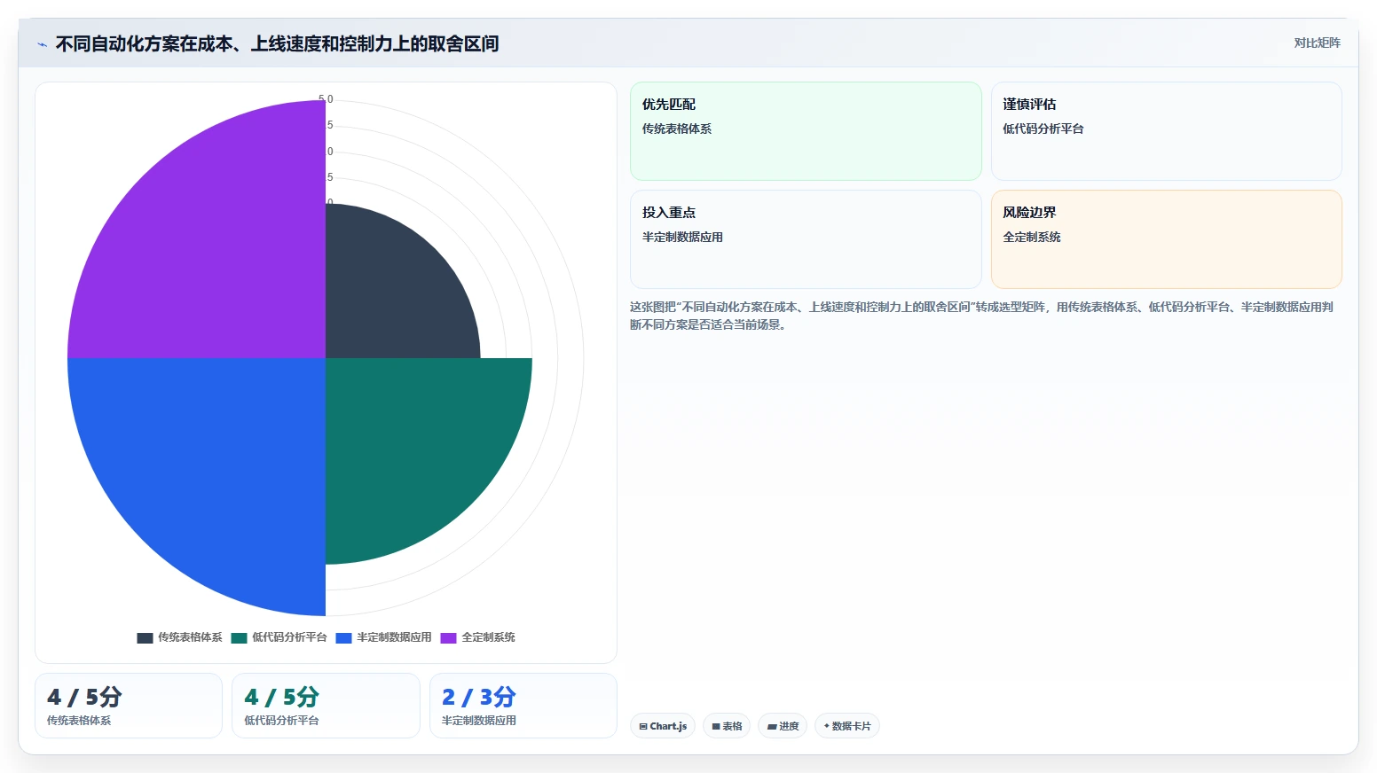Image resolution: width=1377 pixels, height=773 pixels.
Task: Click the Chart.js tag
Action: pyautogui.click(x=663, y=726)
